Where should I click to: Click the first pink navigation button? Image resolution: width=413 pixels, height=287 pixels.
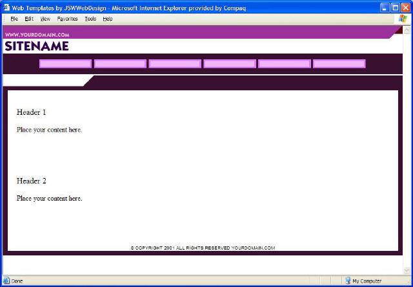(65, 64)
